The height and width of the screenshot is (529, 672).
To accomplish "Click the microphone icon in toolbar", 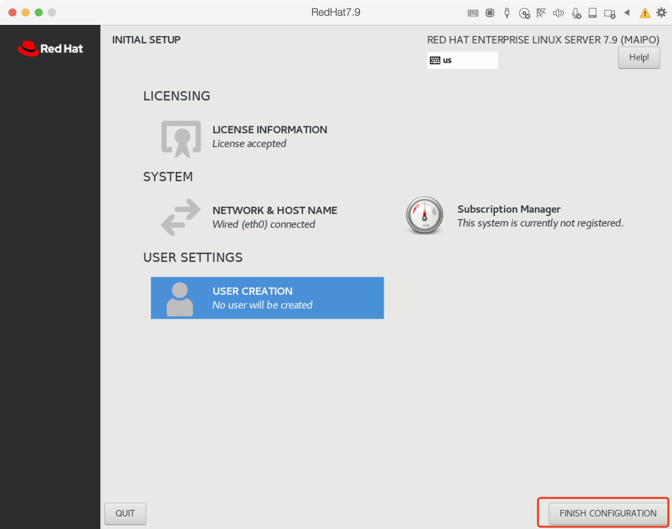I will pyautogui.click(x=576, y=13).
